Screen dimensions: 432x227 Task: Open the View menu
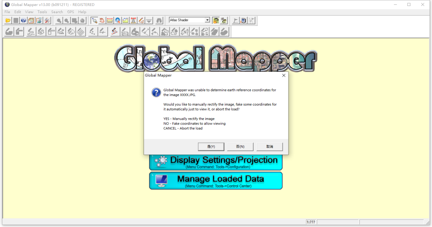click(29, 12)
